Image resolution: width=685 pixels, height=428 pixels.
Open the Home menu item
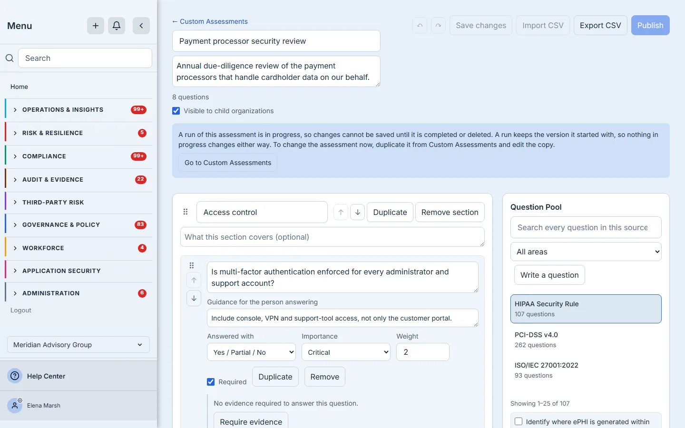coord(19,87)
